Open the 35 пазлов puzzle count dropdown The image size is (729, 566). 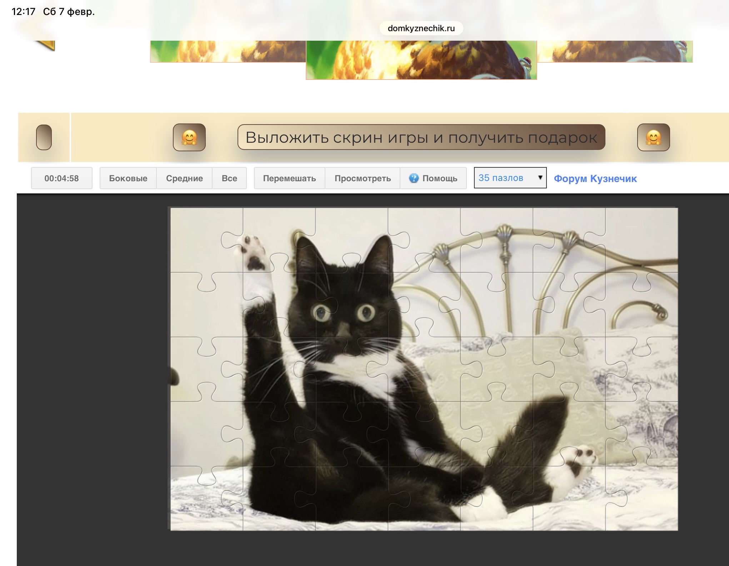click(510, 178)
